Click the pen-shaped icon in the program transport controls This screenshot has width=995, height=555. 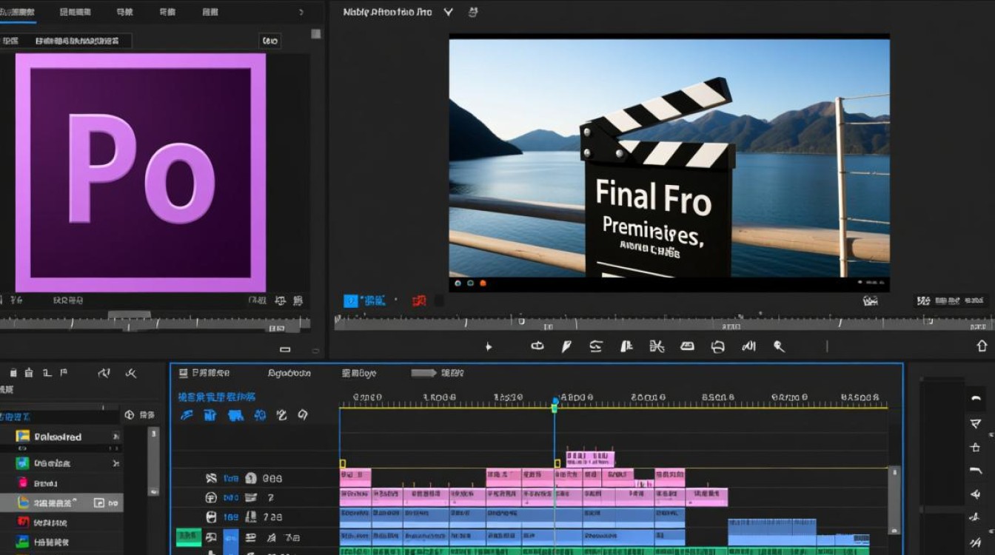point(566,346)
